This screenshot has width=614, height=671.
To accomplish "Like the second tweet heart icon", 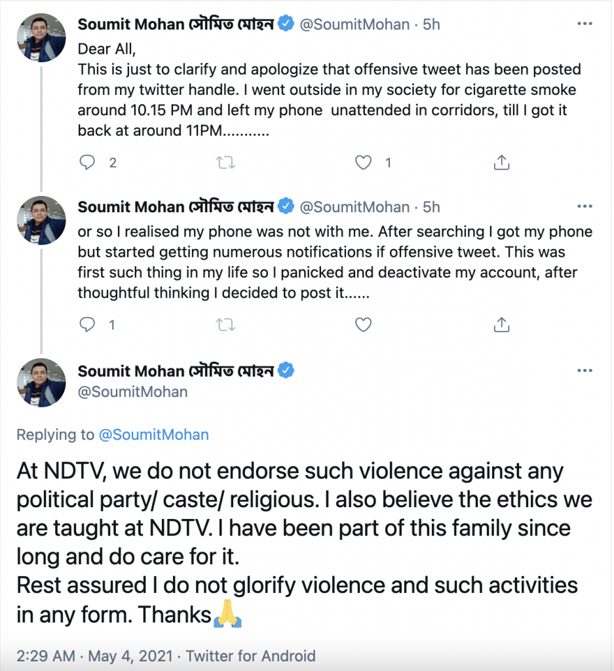I will (363, 325).
